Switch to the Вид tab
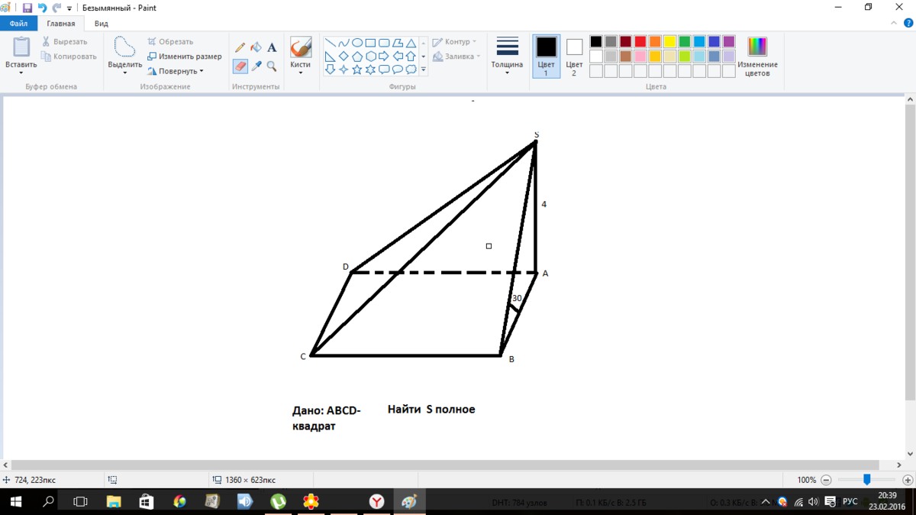 pos(102,24)
